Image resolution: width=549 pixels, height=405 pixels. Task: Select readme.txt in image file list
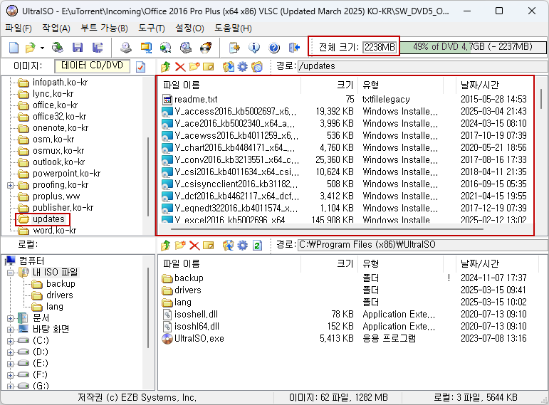click(196, 100)
